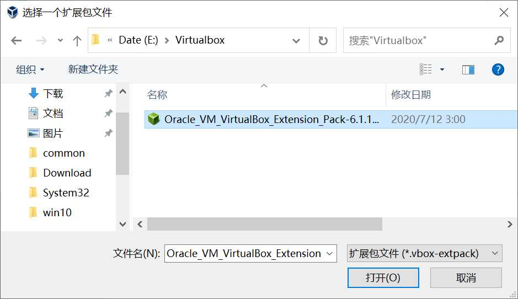Click the search magnifier icon
Image resolution: width=518 pixels, height=299 pixels.
point(499,40)
